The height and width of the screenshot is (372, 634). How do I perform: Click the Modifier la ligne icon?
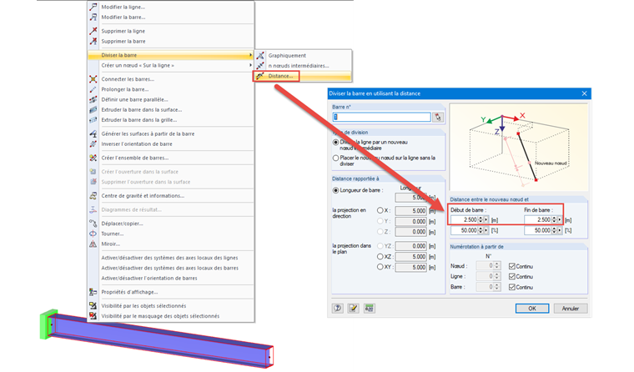(93, 7)
